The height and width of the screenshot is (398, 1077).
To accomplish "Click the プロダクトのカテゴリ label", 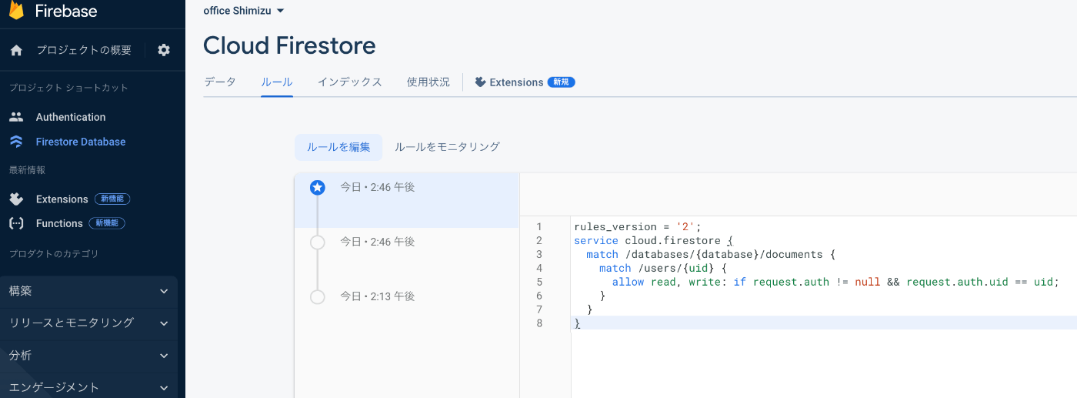I will pos(54,254).
